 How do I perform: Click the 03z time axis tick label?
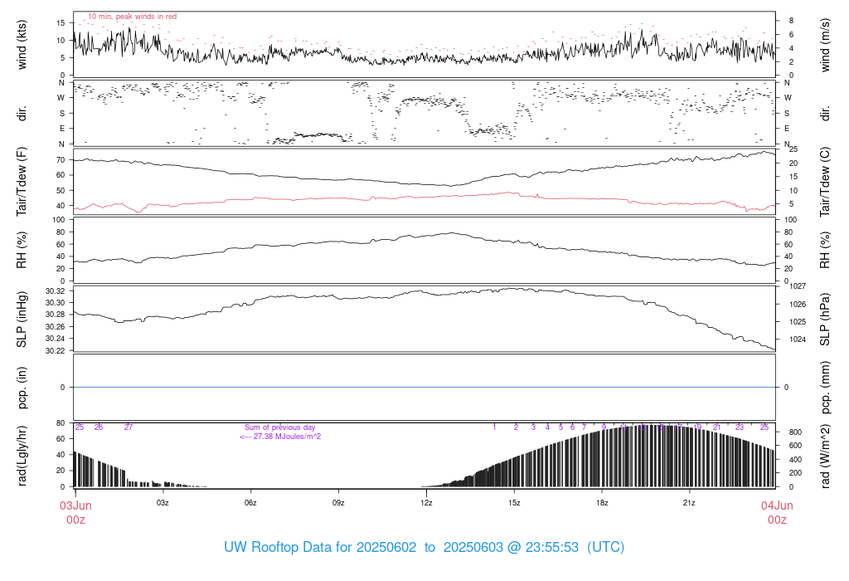pyautogui.click(x=163, y=503)
